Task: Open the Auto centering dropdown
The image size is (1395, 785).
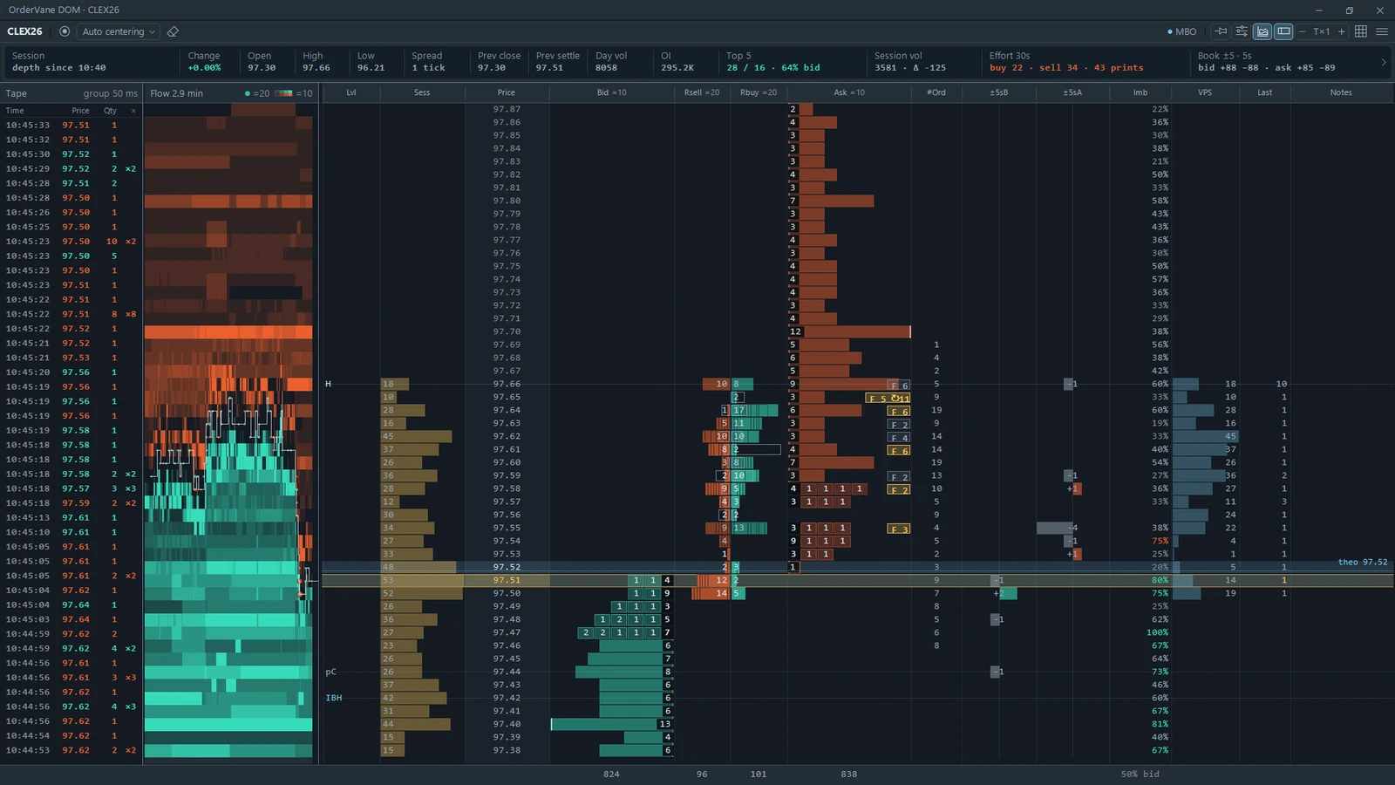Action: [118, 31]
